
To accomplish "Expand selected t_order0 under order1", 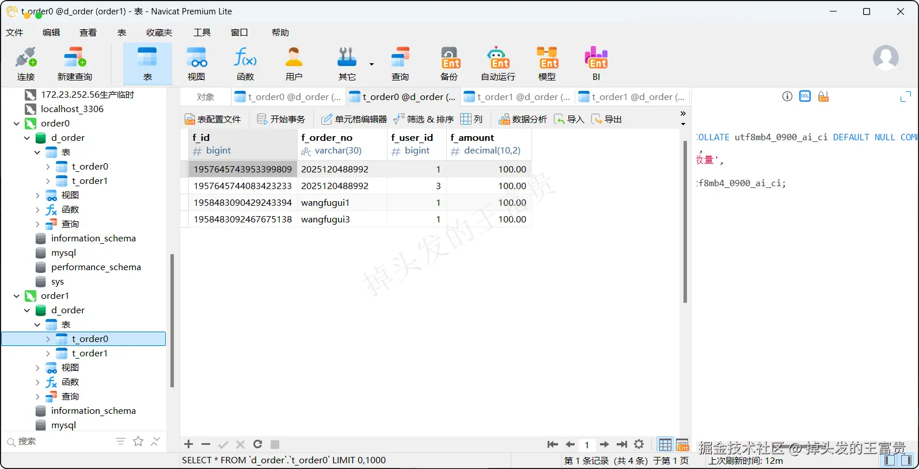I will point(48,339).
